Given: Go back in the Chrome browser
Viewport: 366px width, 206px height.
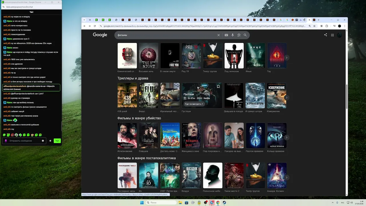Looking at the screenshot, I should tap(84, 26).
